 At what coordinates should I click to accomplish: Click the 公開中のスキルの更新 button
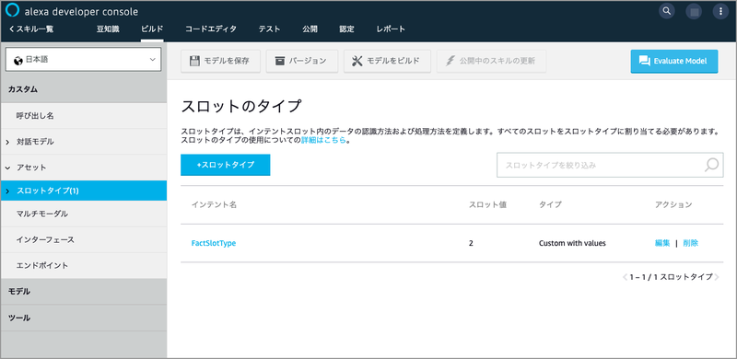[492, 61]
